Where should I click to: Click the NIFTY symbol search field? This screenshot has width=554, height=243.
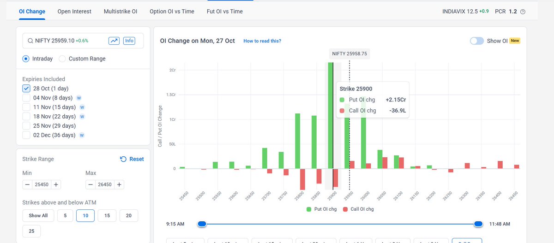click(x=83, y=41)
